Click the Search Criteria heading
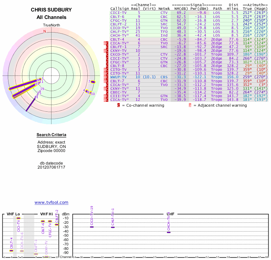This screenshot has width=271, height=260. point(51,135)
